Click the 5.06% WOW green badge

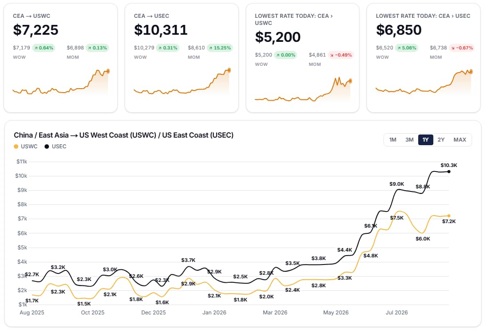407,48
